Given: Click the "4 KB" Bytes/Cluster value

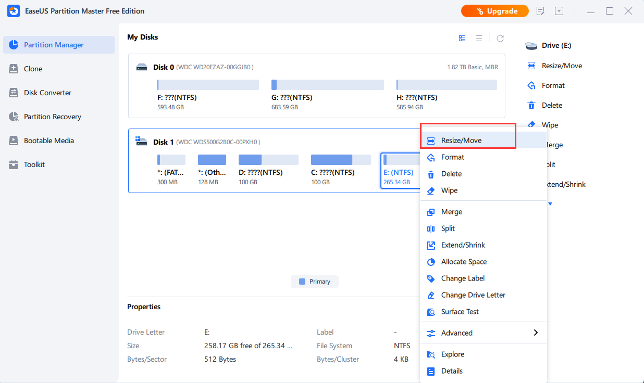Looking at the screenshot, I should (401, 359).
